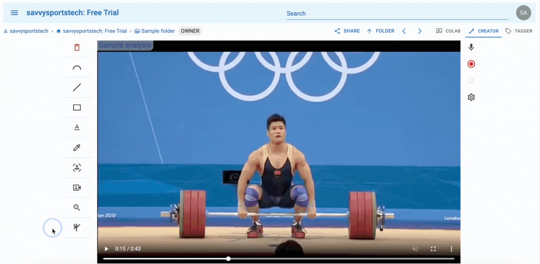This screenshot has width=540, height=264.
Task: Toggle the microphone on the right panel
Action: (x=471, y=47)
